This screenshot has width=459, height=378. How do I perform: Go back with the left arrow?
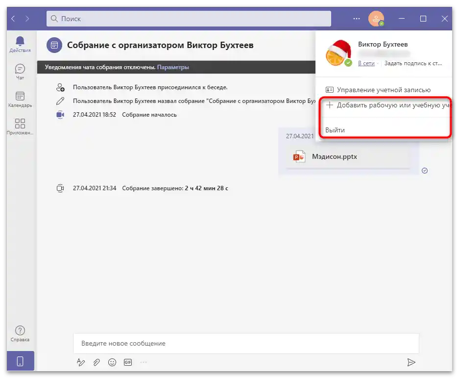point(13,19)
